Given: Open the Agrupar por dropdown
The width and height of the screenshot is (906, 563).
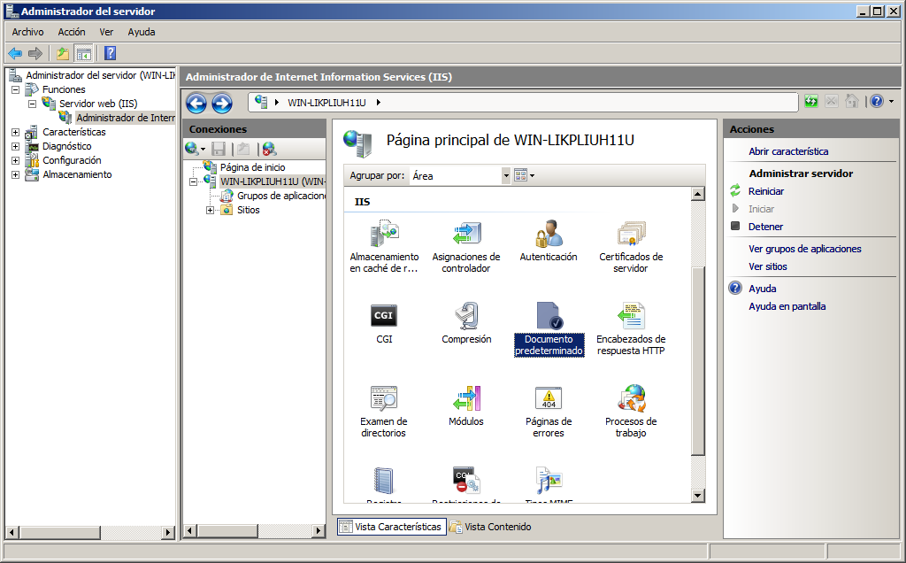Looking at the screenshot, I should coord(506,175).
